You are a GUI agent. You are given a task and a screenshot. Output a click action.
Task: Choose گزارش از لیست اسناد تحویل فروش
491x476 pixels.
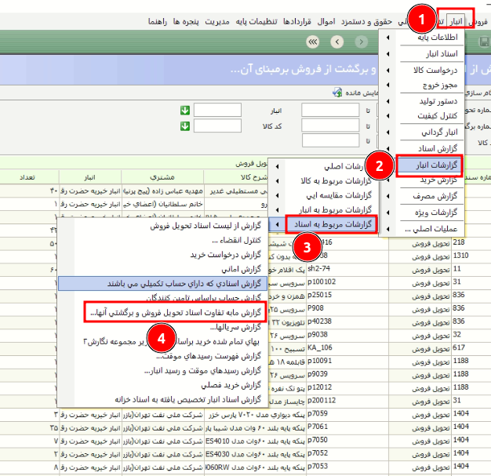[162, 226]
